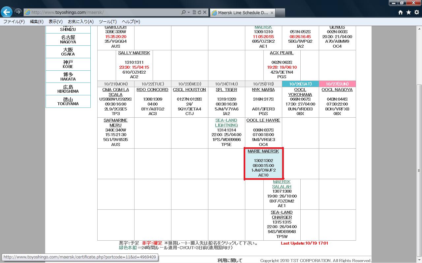Viewport: 422px width, 263px height.
Task: Refresh the page with the reload icon
Action: click(x=199, y=12)
